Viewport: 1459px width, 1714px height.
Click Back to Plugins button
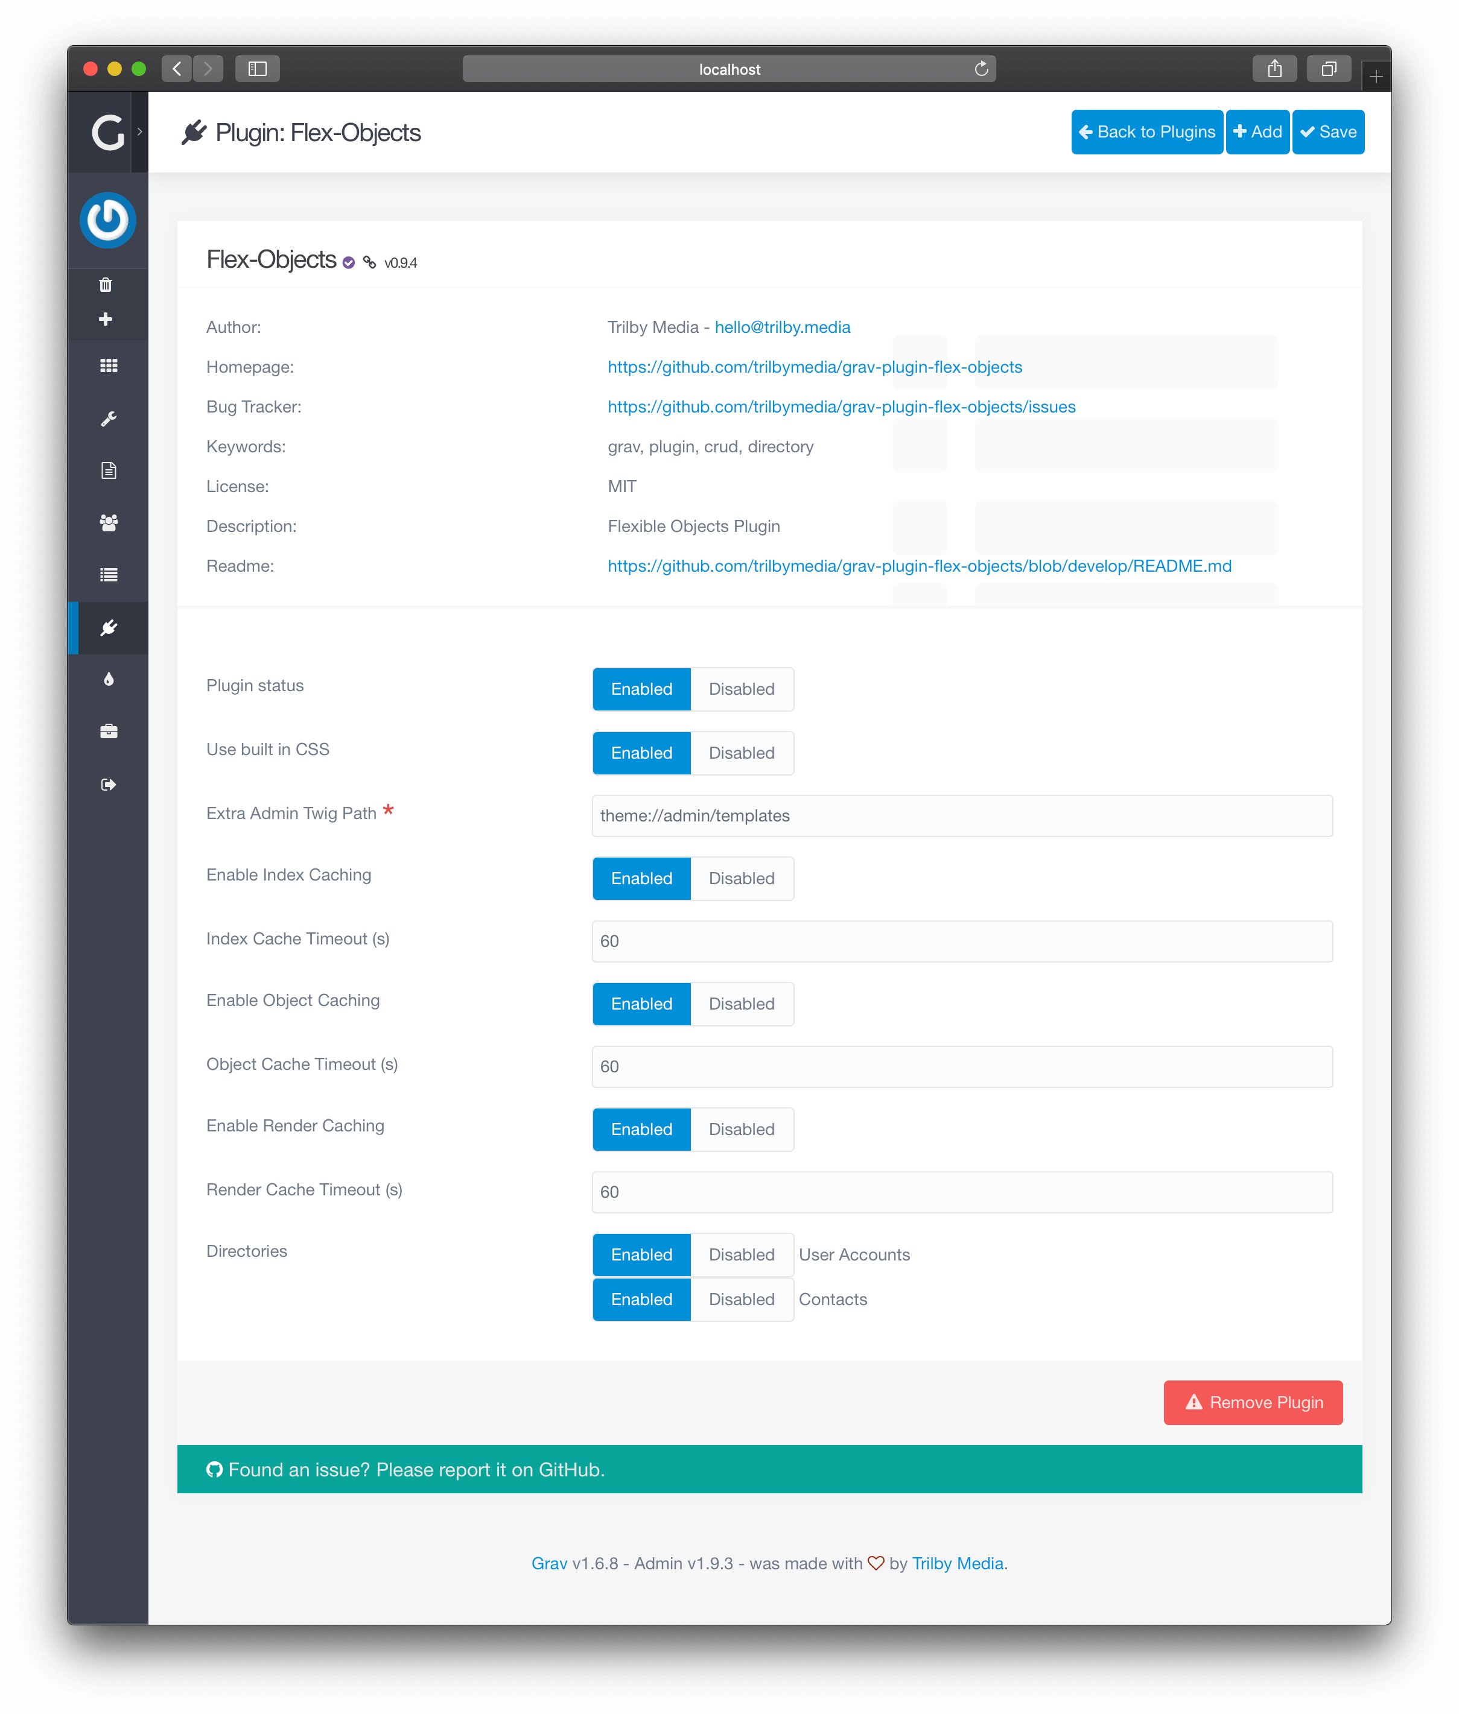[x=1146, y=131]
